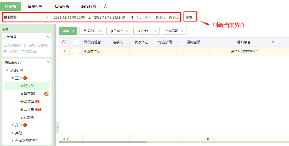The image size is (289, 146).
Task: Switch to the 扫描验货 tab
Action: (x=62, y=6)
